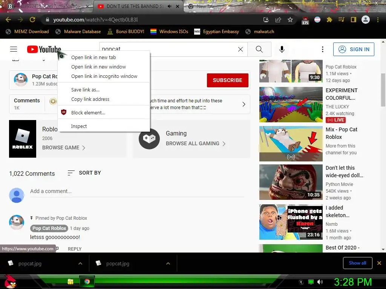Select Save link as...
The height and width of the screenshot is (289, 386).
(x=104, y=90)
